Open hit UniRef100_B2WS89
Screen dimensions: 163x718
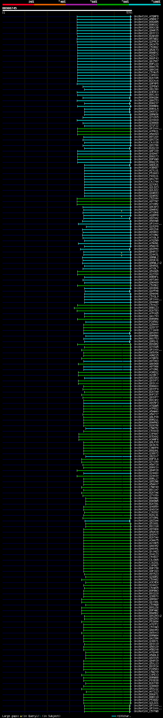coord(146,36)
